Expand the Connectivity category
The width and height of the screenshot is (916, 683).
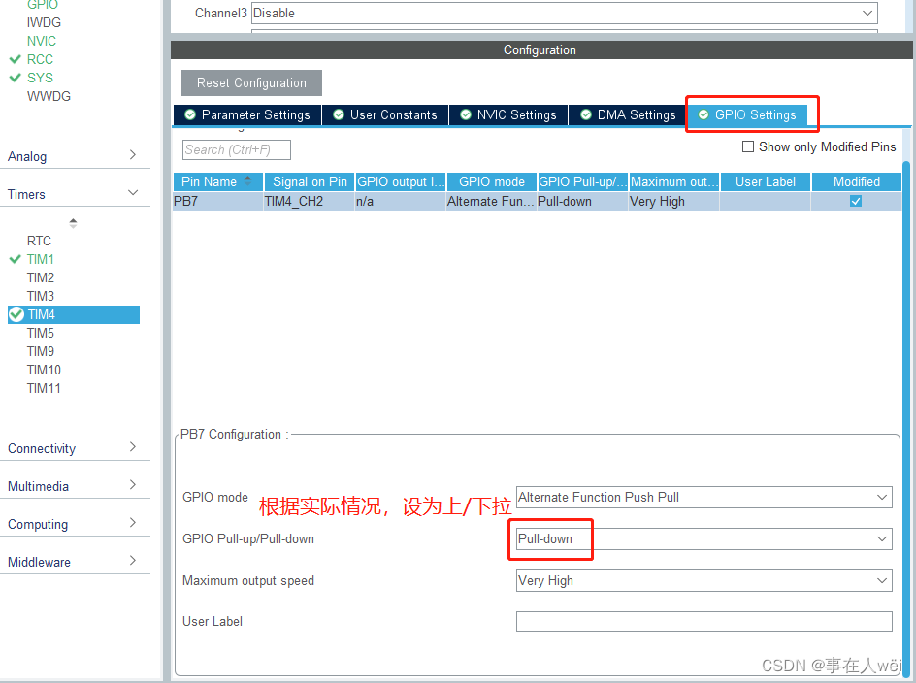point(75,448)
